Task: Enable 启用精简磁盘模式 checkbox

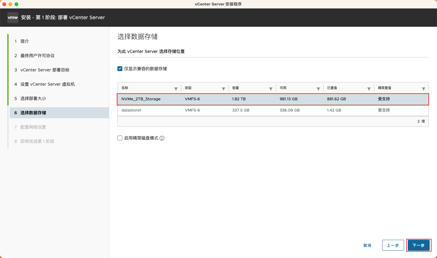Action: [x=120, y=138]
